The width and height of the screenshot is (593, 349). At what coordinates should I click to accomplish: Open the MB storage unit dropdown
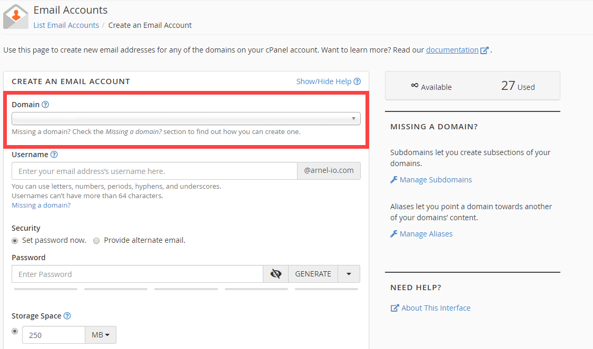(101, 335)
